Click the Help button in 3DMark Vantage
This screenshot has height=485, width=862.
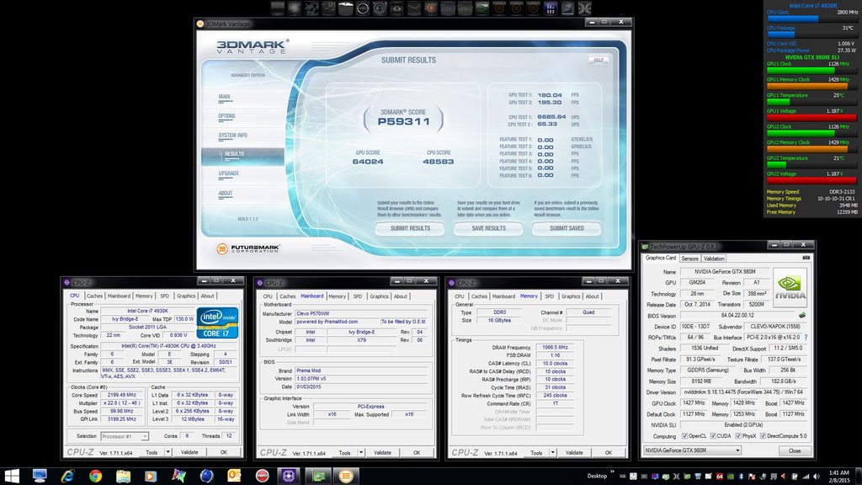(599, 60)
